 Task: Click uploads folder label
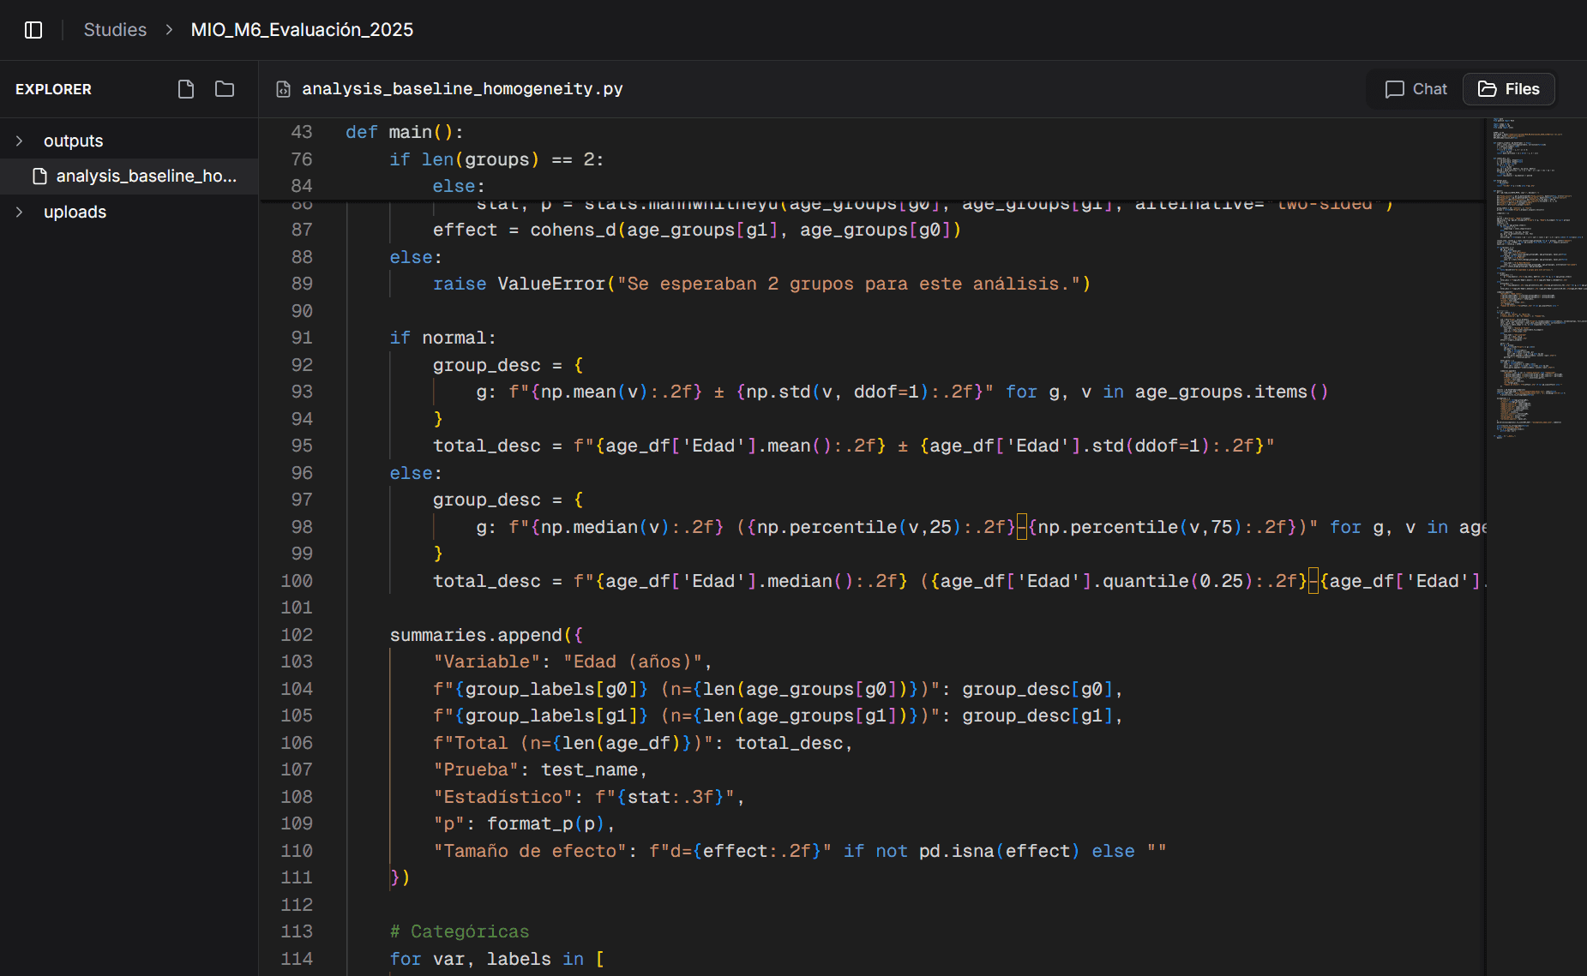(x=75, y=212)
